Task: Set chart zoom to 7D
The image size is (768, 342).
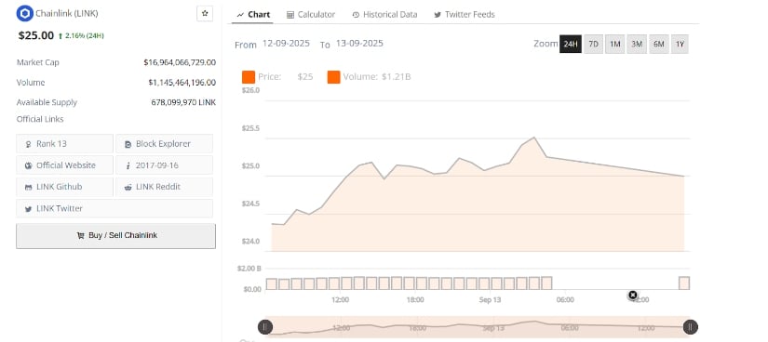Action: coord(593,44)
